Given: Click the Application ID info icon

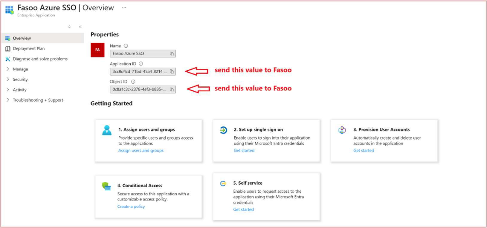Looking at the screenshot, I should point(141,64).
